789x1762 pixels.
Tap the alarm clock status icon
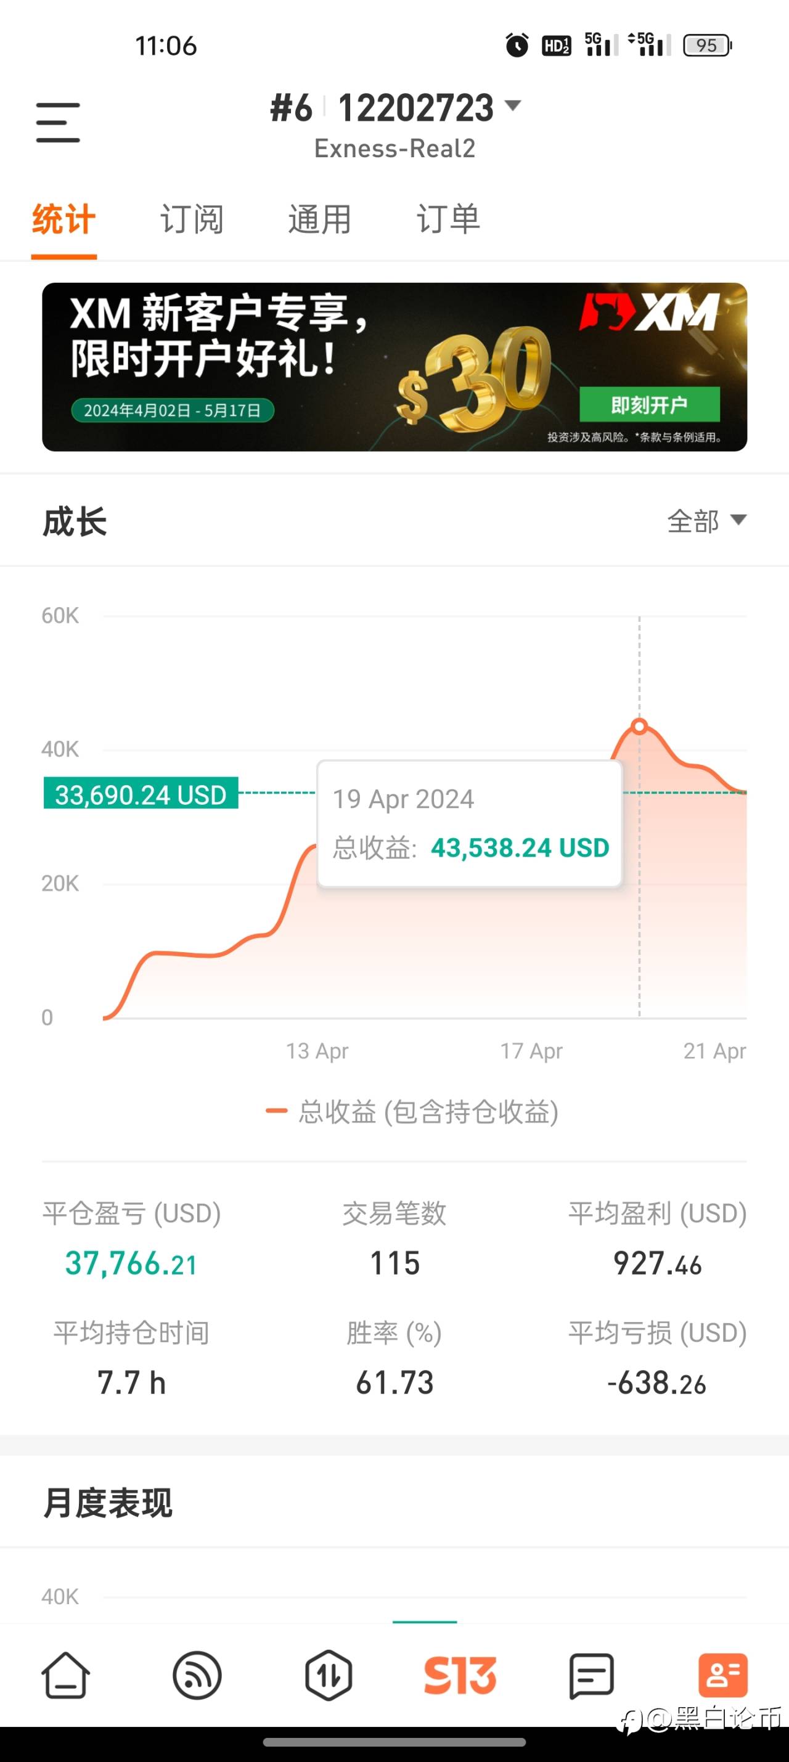click(517, 45)
